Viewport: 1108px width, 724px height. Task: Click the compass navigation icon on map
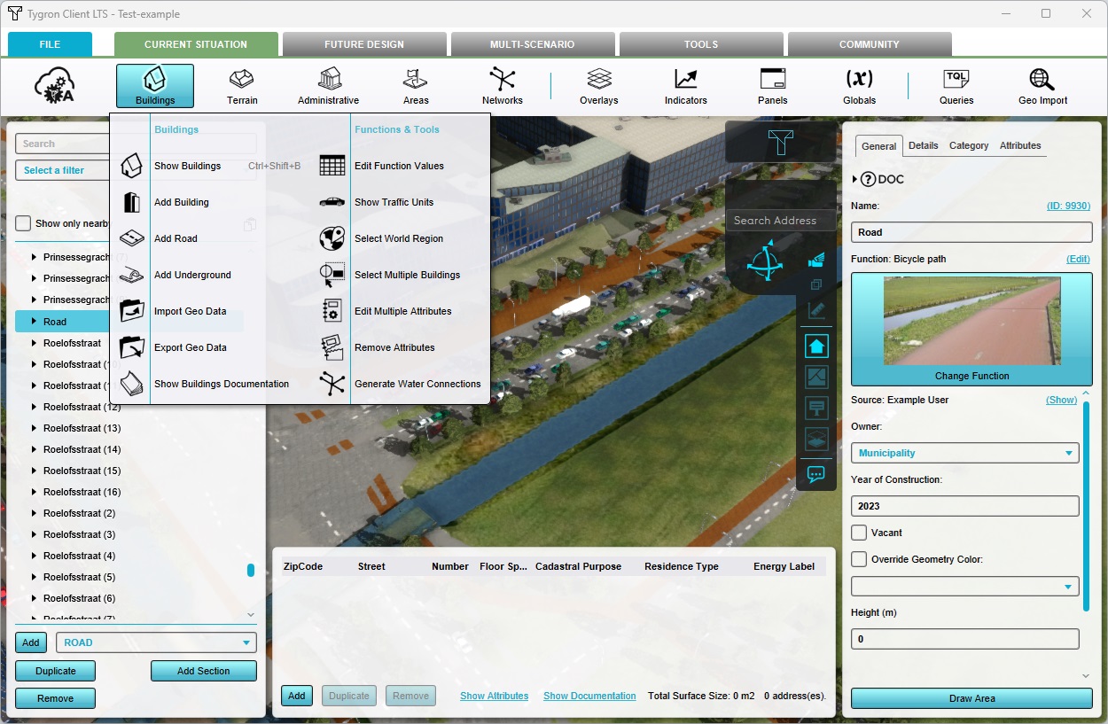763,263
